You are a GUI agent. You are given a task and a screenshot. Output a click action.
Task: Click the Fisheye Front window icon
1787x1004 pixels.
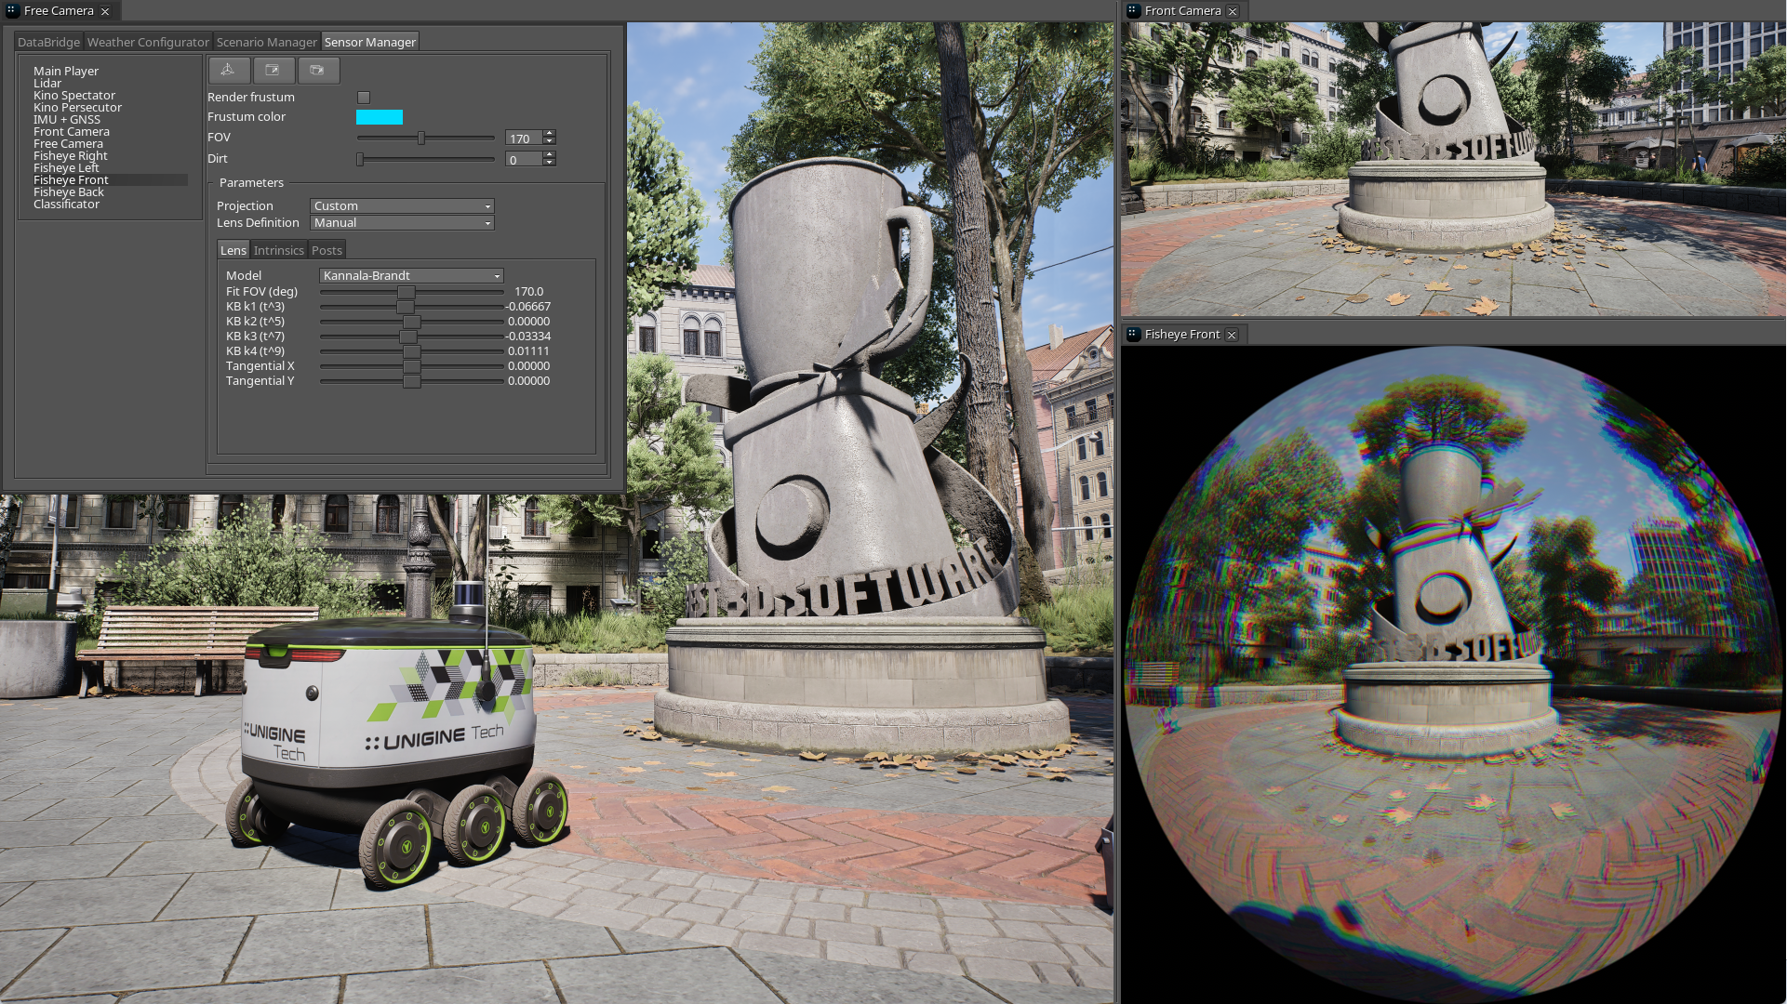[x=1133, y=335]
